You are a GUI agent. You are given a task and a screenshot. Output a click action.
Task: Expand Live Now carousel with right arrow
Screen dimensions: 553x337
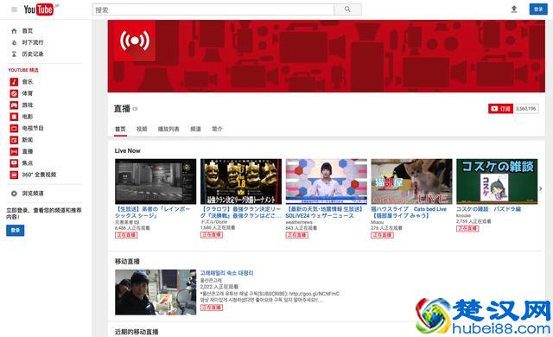point(541,189)
